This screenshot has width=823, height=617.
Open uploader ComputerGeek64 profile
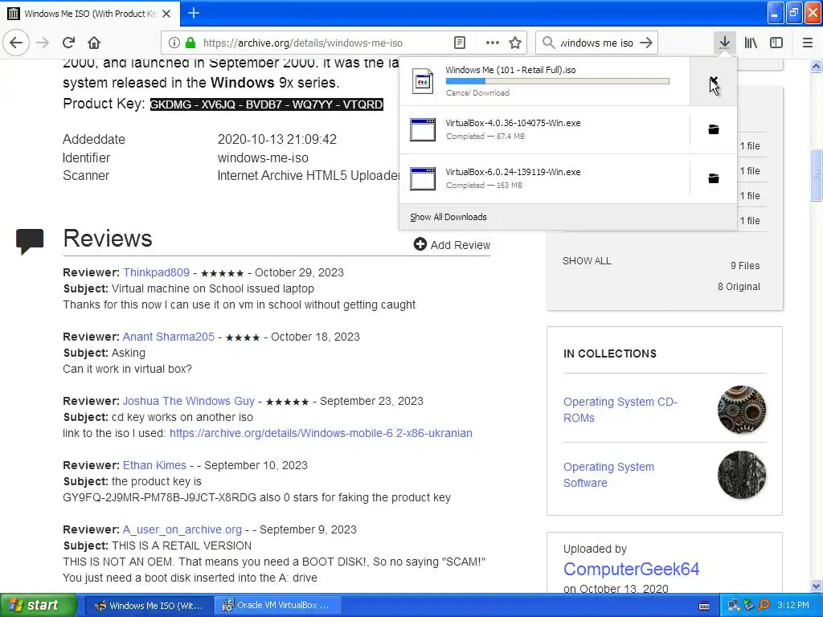pos(632,569)
